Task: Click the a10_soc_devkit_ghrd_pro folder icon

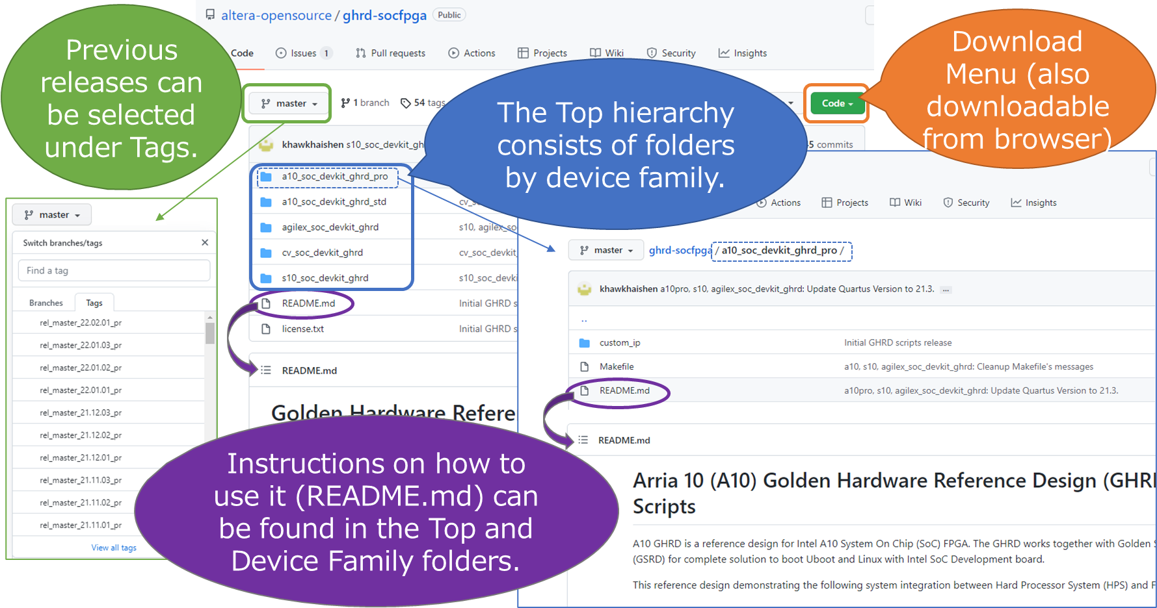Action: (x=266, y=177)
